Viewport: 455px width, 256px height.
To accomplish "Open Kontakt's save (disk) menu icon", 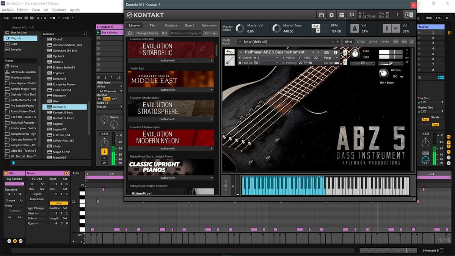I will 322,15.
